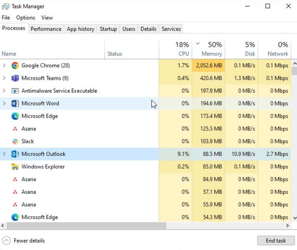The image size is (297, 250).
Task: Click the End task button
Action: [276, 240]
